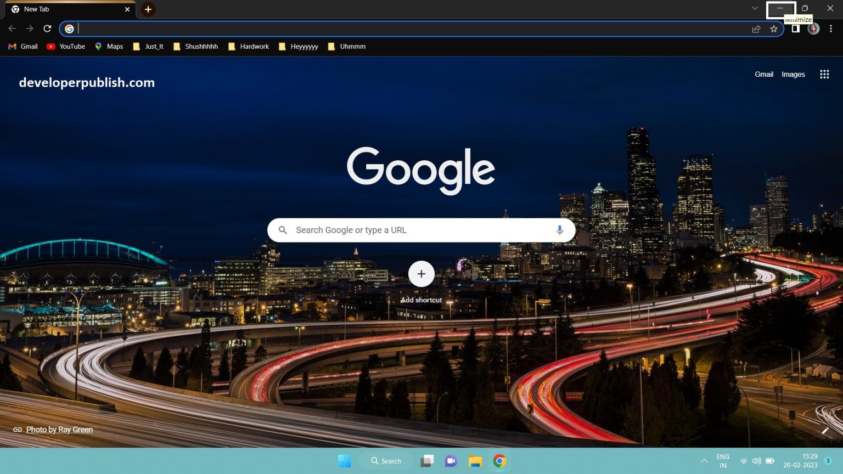
Task: Click the Photo by Ray Green credit link
Action: pos(59,430)
